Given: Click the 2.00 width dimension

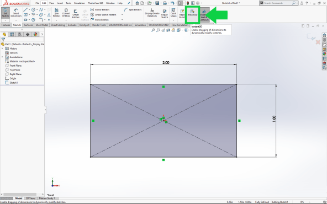Looking at the screenshot, I should click(166, 63).
